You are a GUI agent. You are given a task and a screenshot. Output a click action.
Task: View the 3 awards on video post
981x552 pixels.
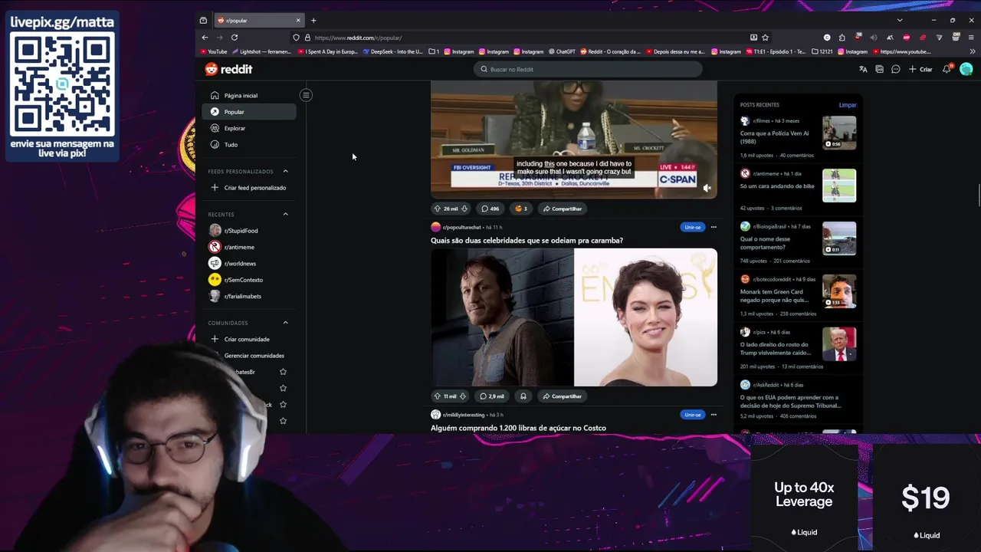point(521,209)
